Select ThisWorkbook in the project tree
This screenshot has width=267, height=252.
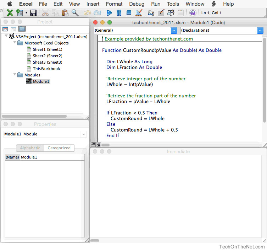[46, 69]
